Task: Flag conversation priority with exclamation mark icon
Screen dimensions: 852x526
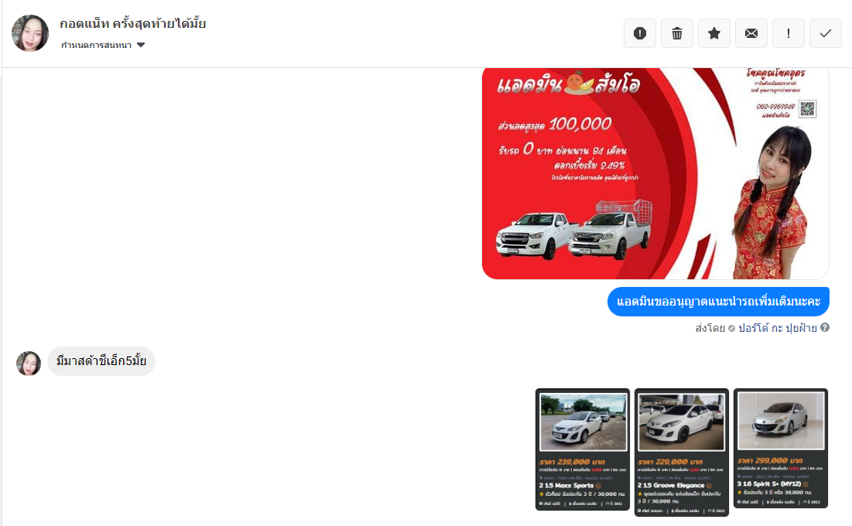Action: 789,33
